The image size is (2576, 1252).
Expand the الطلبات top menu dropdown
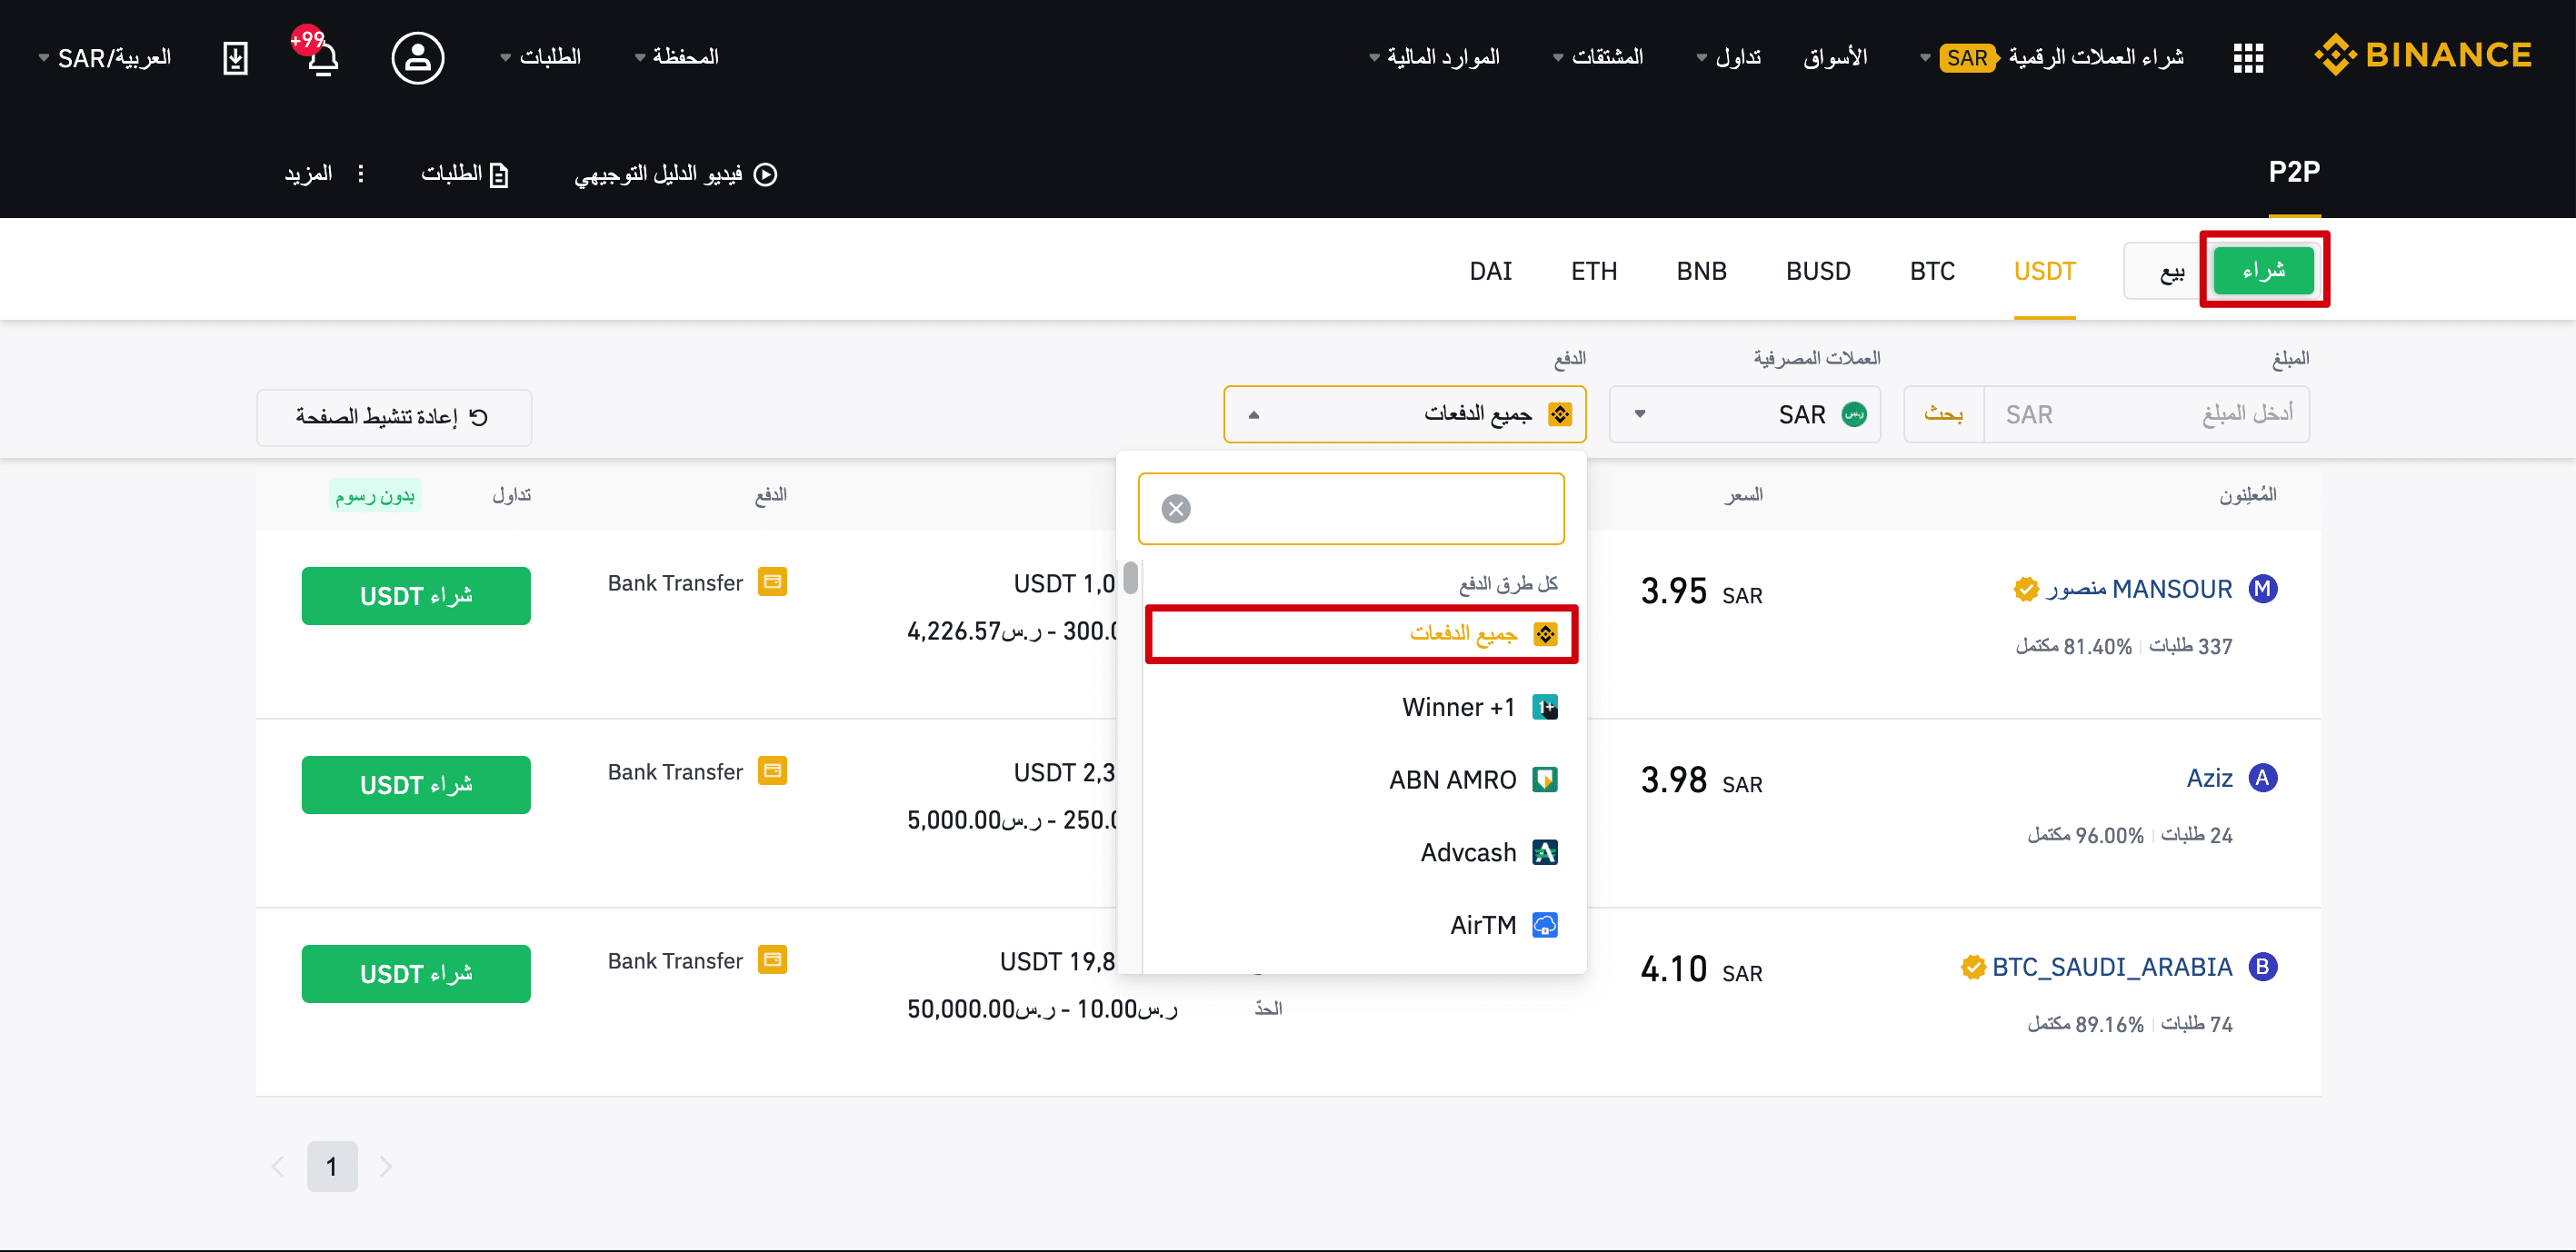[541, 57]
